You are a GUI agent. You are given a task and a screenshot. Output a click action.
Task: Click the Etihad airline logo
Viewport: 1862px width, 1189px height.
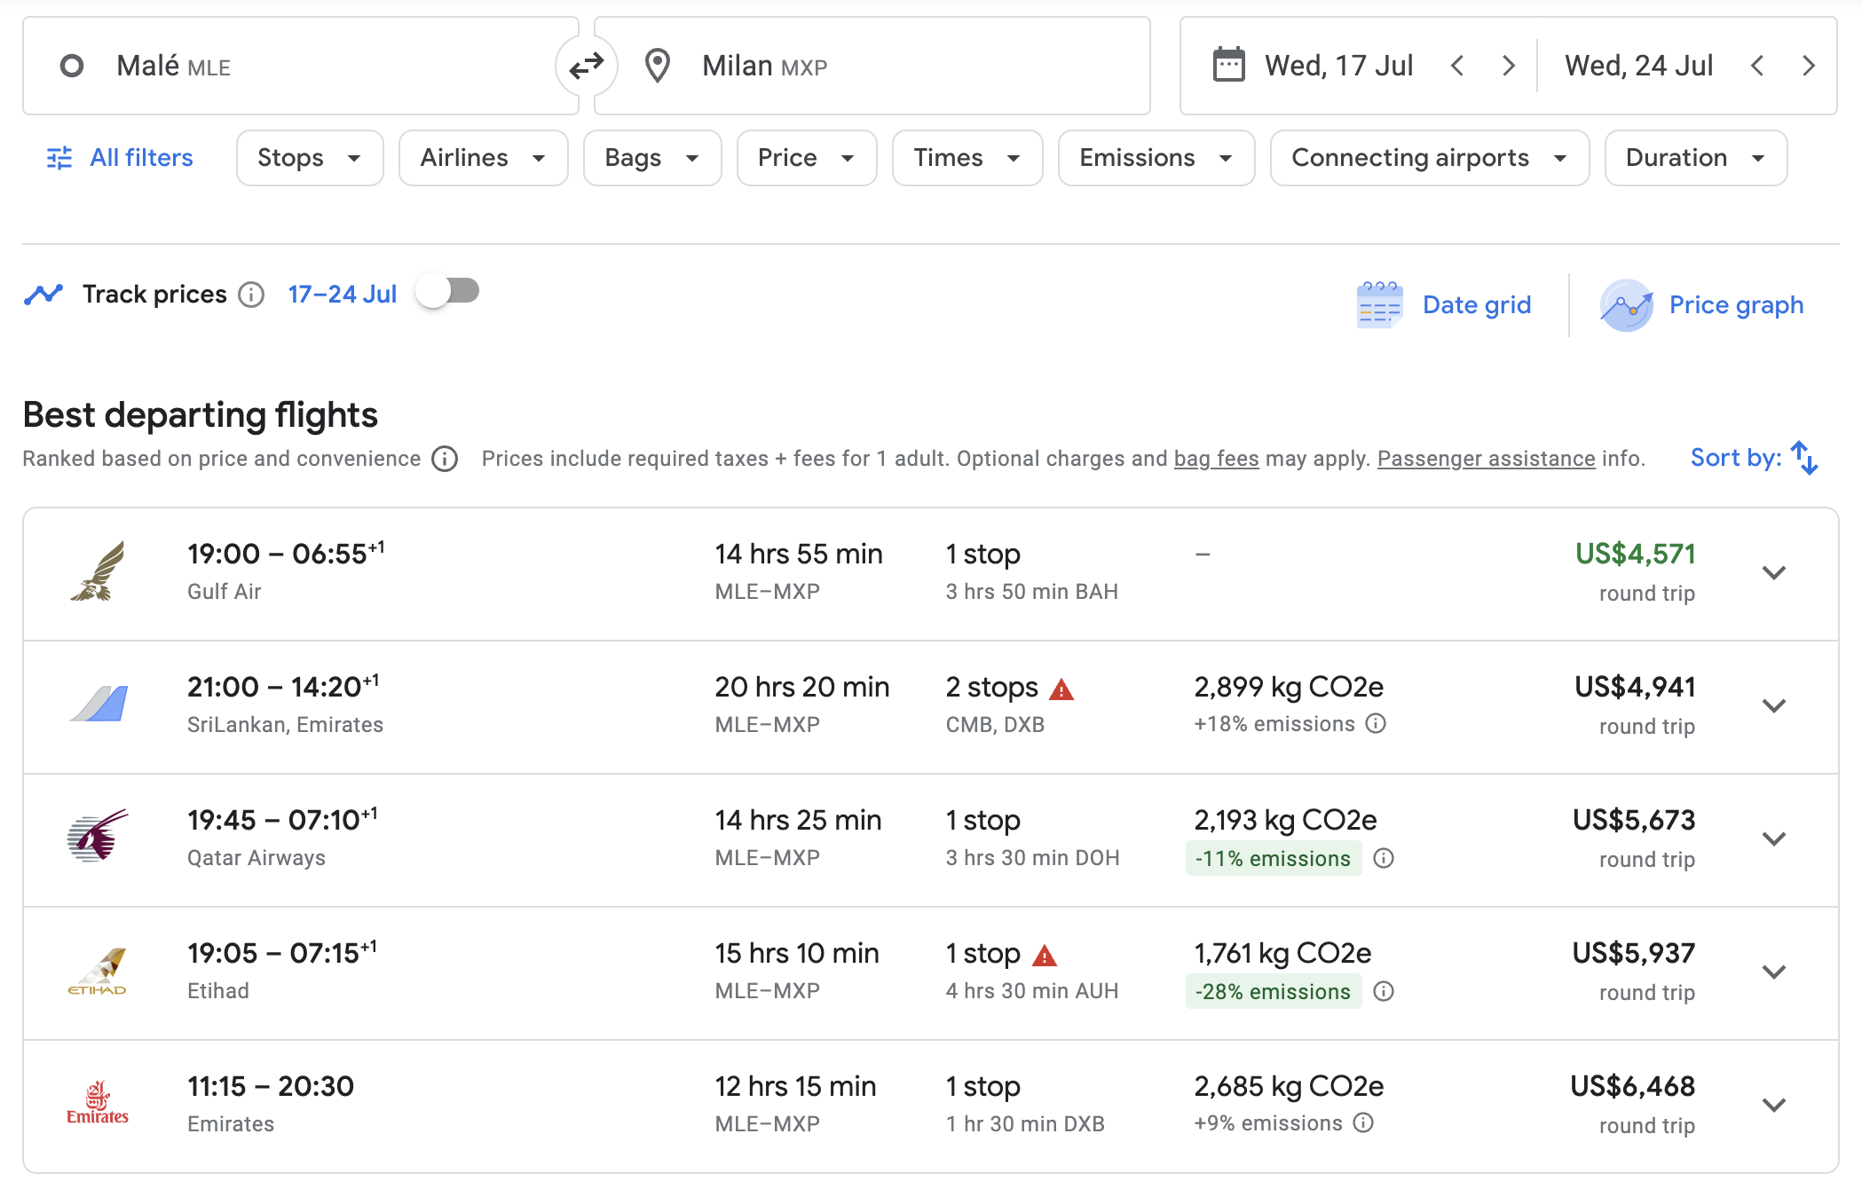click(98, 972)
